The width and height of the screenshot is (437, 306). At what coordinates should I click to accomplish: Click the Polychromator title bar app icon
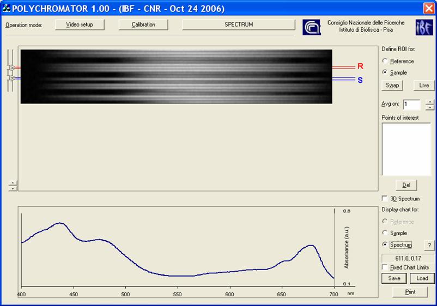[x=7, y=9]
